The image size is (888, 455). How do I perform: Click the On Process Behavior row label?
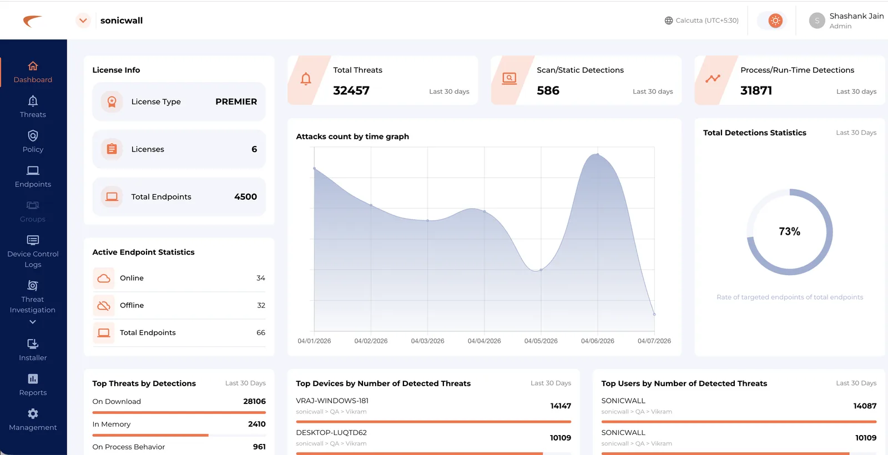(x=129, y=447)
